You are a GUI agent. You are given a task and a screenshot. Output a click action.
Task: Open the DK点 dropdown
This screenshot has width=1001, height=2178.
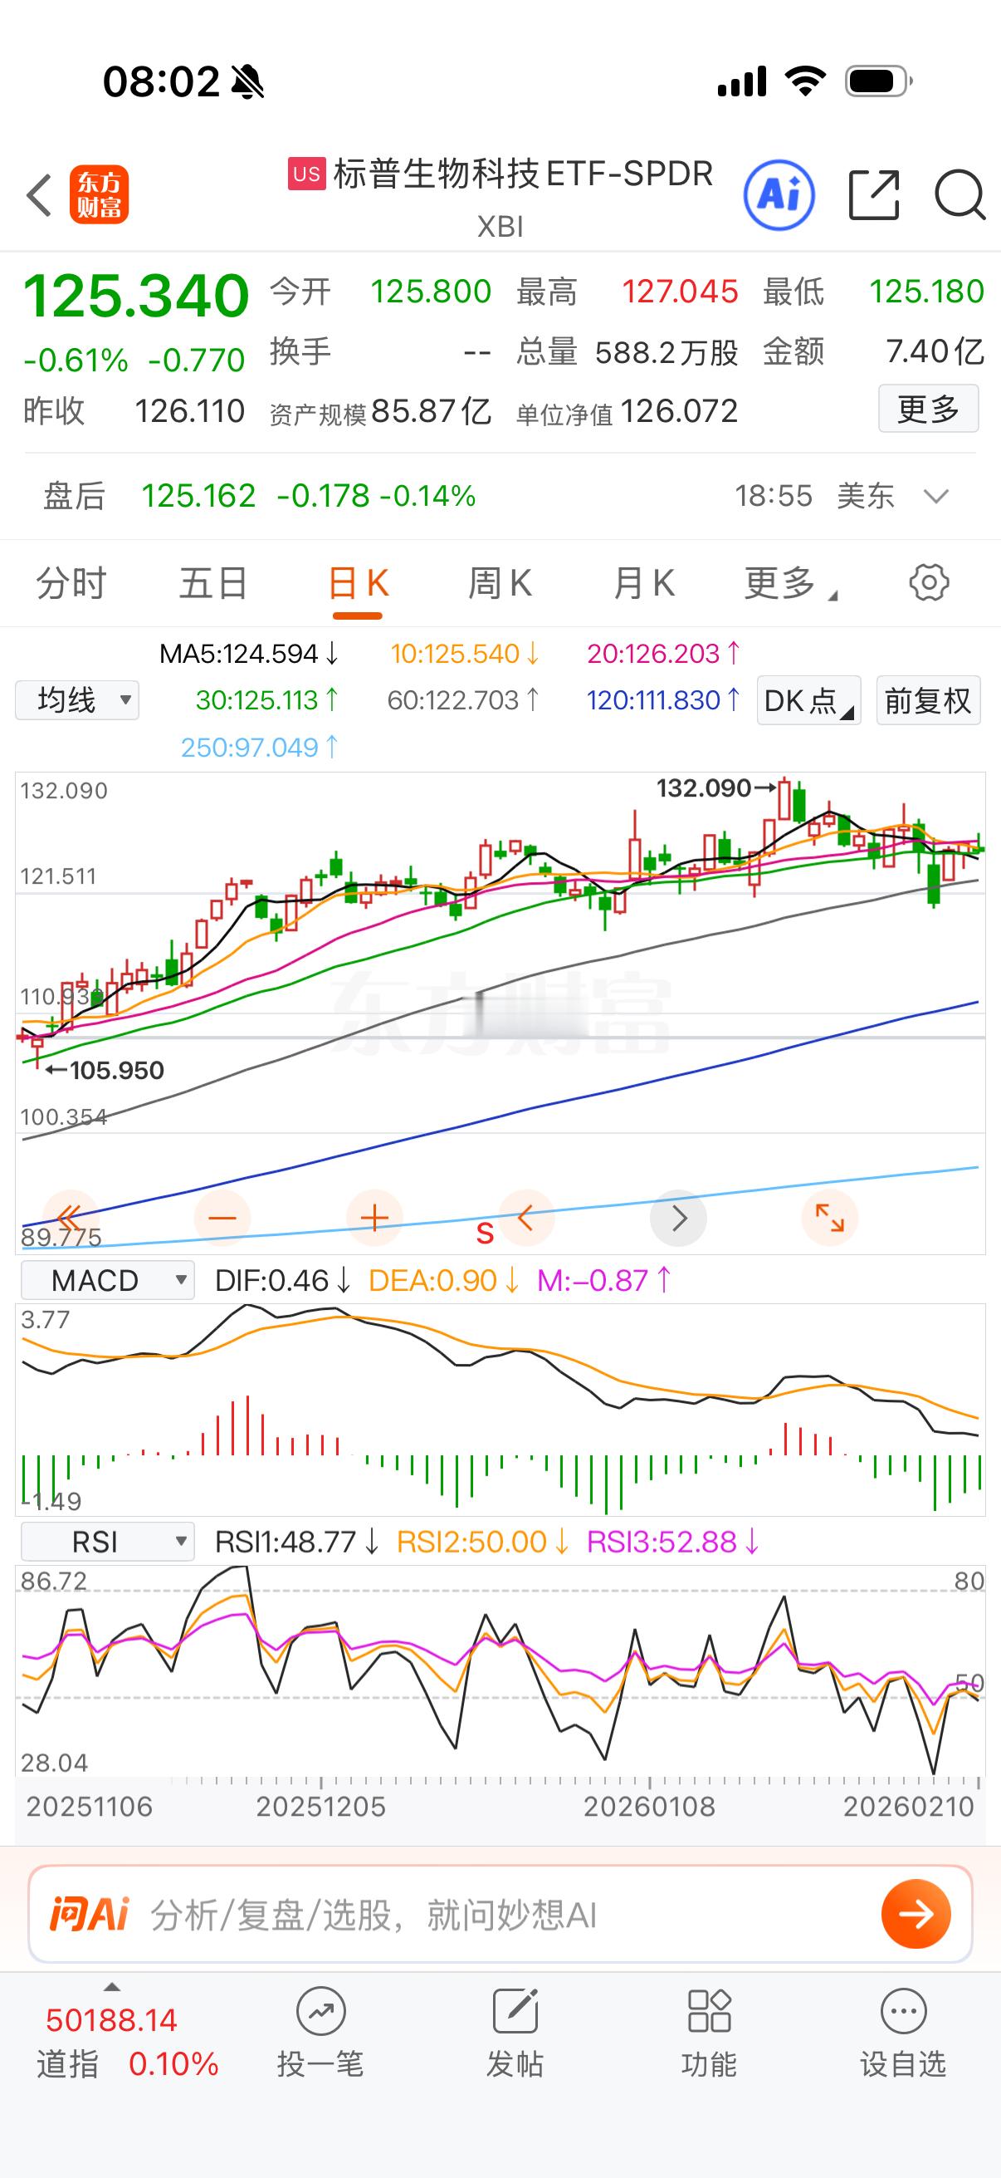pos(808,700)
